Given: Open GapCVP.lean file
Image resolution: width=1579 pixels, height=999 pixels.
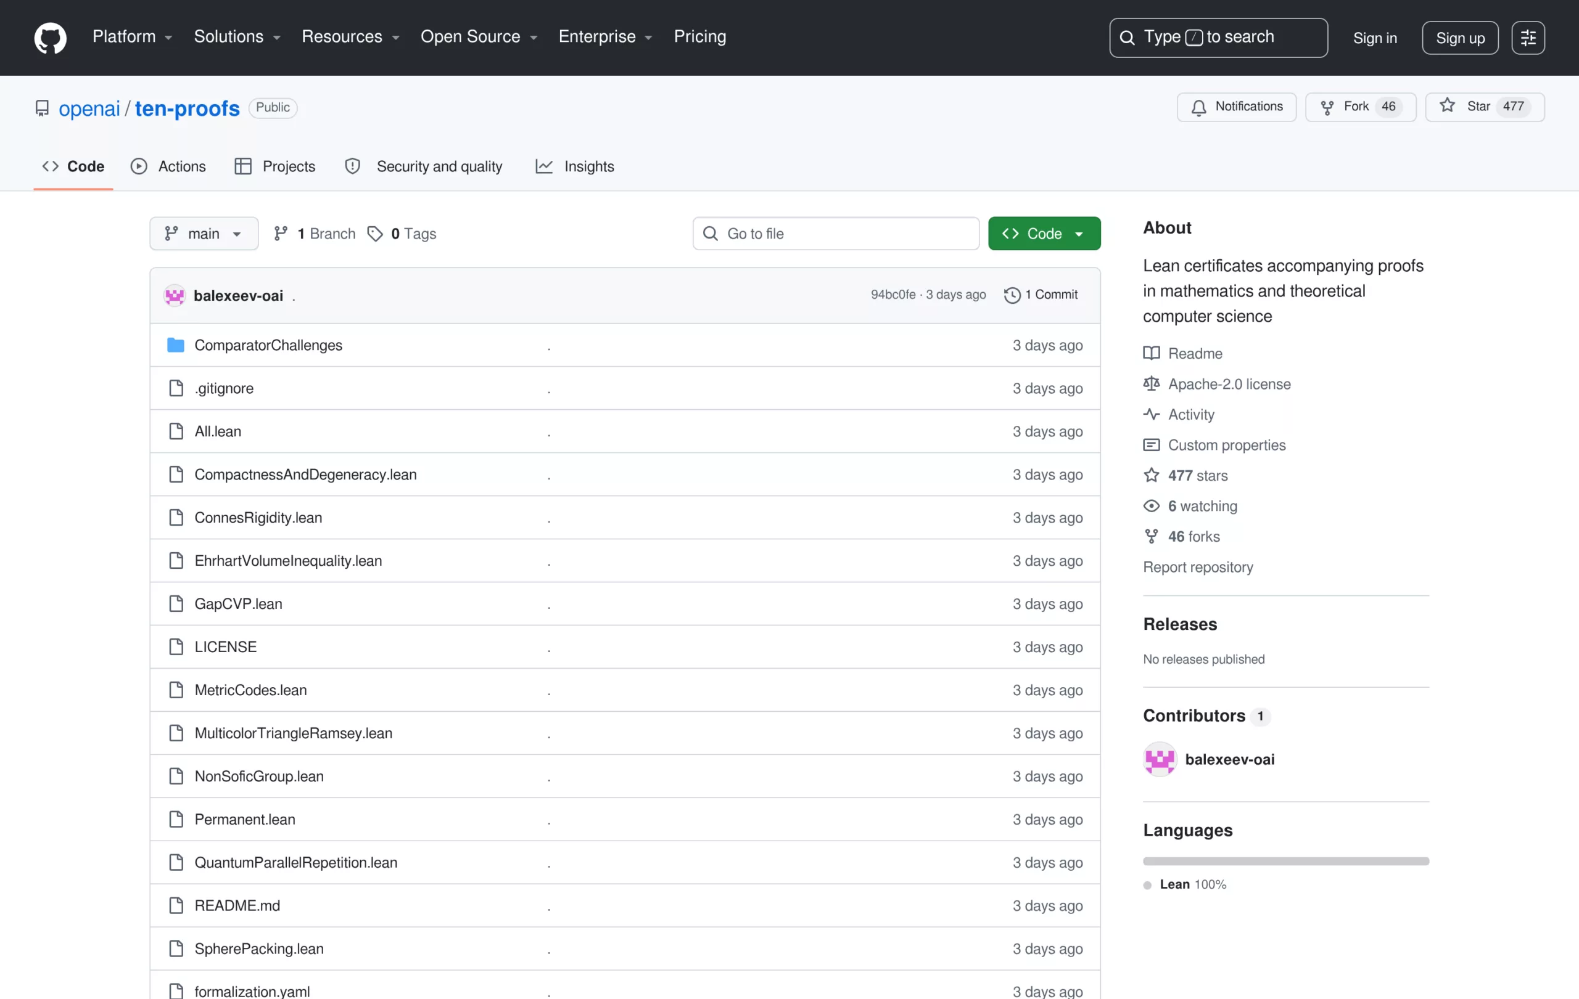Looking at the screenshot, I should [x=239, y=604].
